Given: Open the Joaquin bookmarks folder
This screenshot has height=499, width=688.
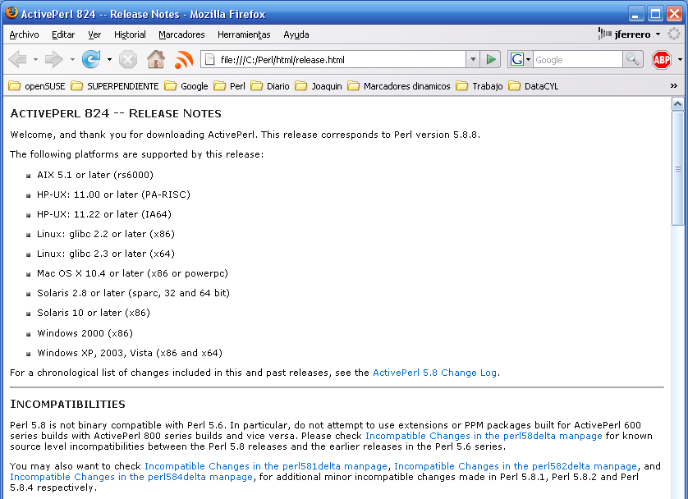Looking at the screenshot, I should coord(319,86).
